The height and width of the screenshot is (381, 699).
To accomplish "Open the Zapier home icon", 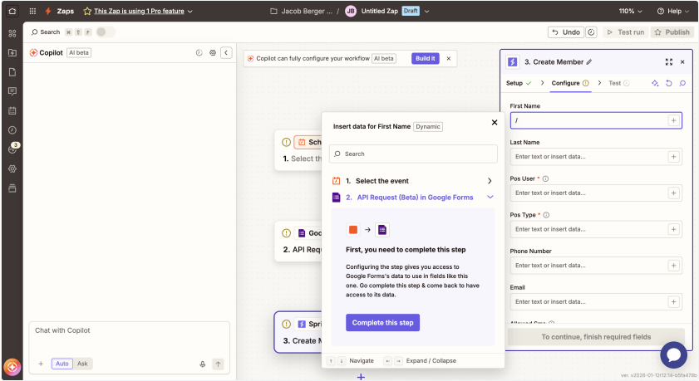I will pos(12,11).
